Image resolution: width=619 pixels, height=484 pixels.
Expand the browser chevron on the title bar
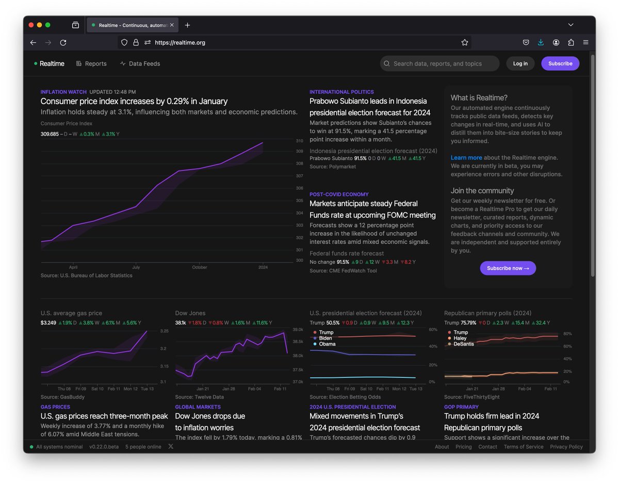[571, 25]
